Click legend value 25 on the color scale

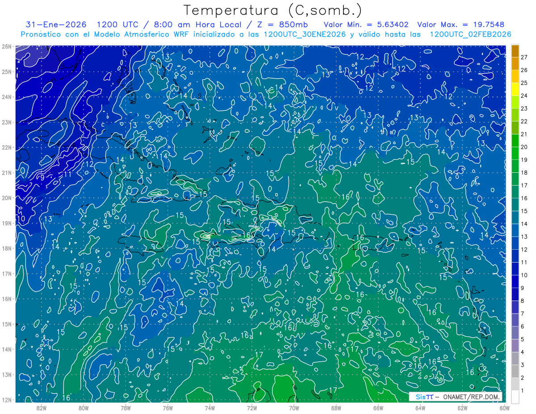click(524, 83)
